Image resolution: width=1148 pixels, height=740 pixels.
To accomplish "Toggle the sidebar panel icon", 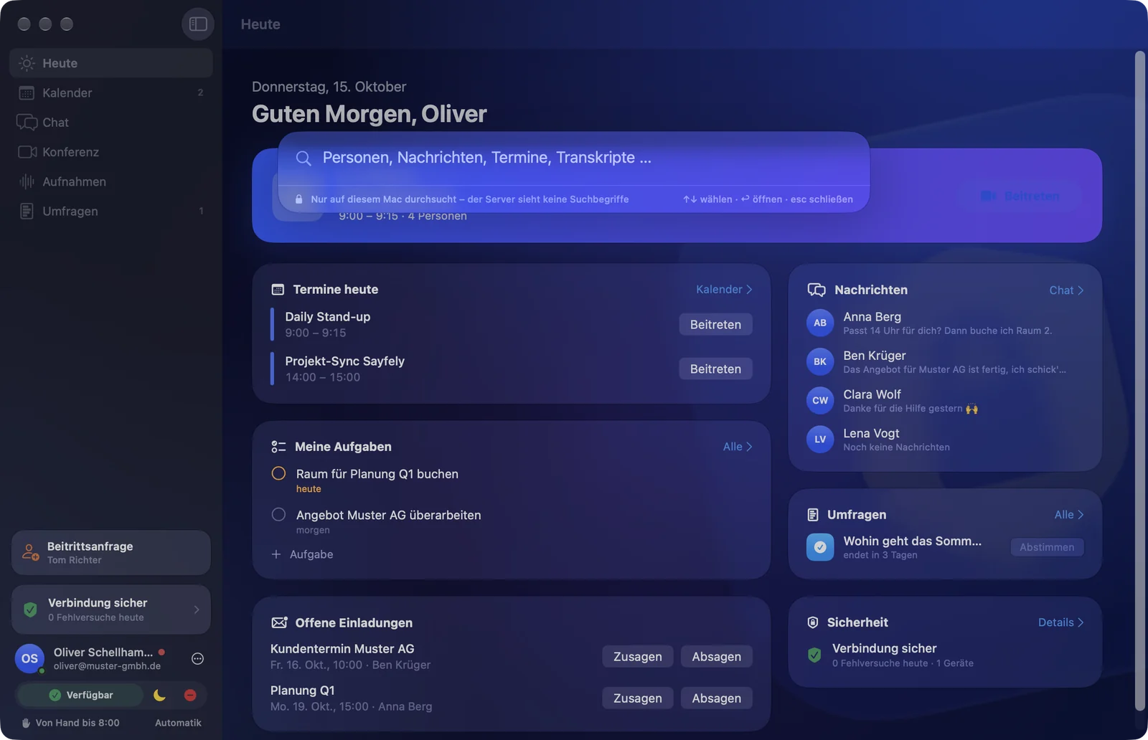I will point(198,24).
